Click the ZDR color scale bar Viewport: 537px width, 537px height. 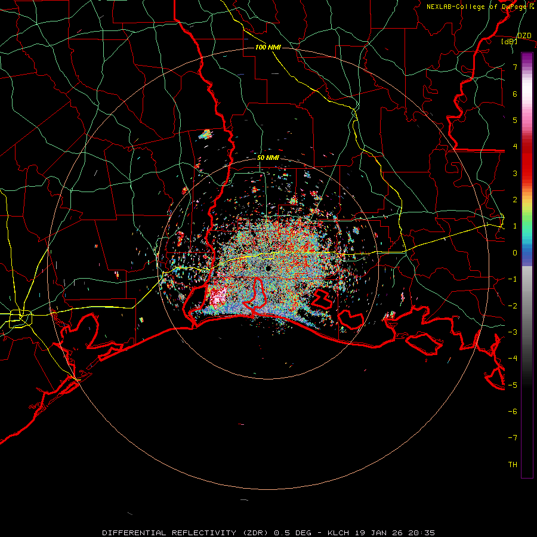coord(527,266)
